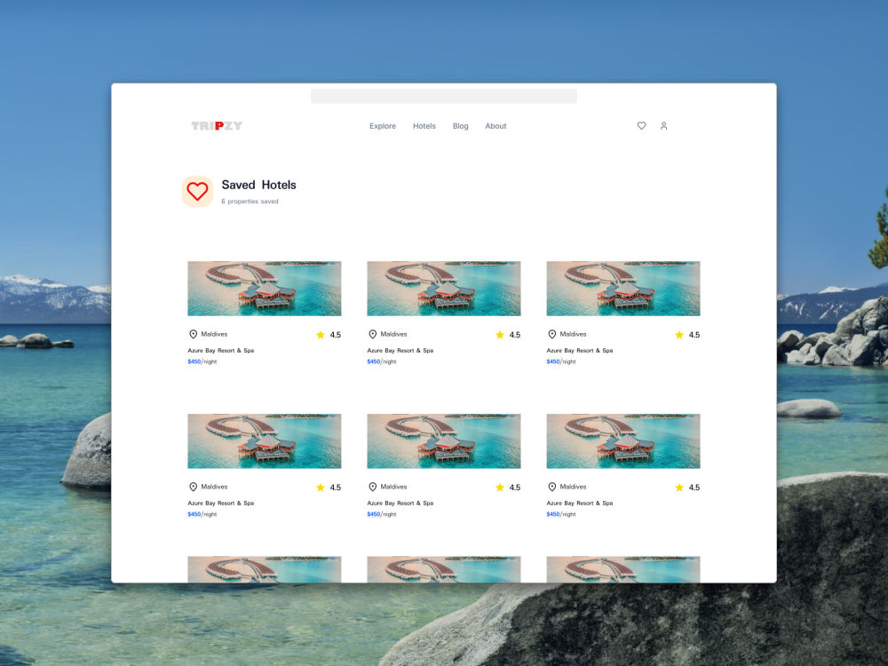The height and width of the screenshot is (666, 888).
Task: Open Azure Bay Resort & Spa, second-row left card
Action: click(221, 503)
